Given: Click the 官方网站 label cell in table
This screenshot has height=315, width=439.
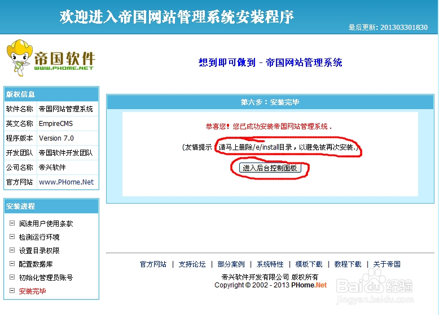Looking at the screenshot, I should point(20,182).
